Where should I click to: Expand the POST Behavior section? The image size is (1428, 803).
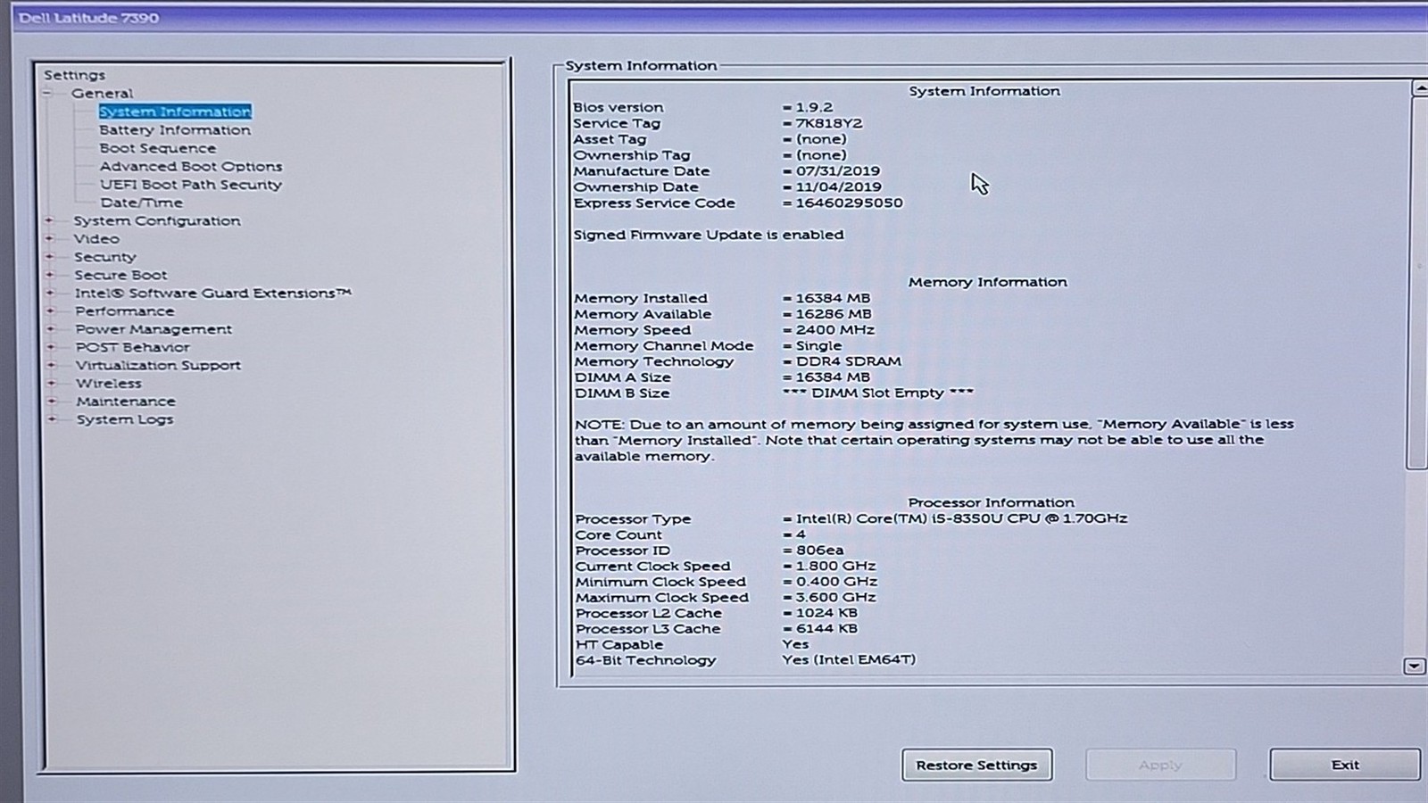coord(51,347)
